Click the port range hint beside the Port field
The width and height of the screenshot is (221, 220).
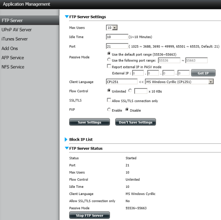[174, 46]
